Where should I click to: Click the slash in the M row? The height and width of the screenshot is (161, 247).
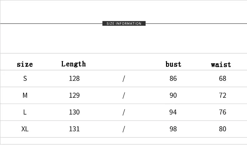tap(124, 96)
